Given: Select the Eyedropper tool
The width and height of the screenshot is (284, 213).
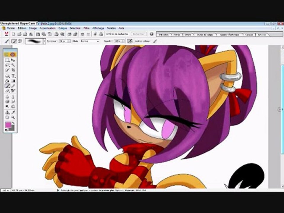Looking at the screenshot, I should [x=13, y=112].
